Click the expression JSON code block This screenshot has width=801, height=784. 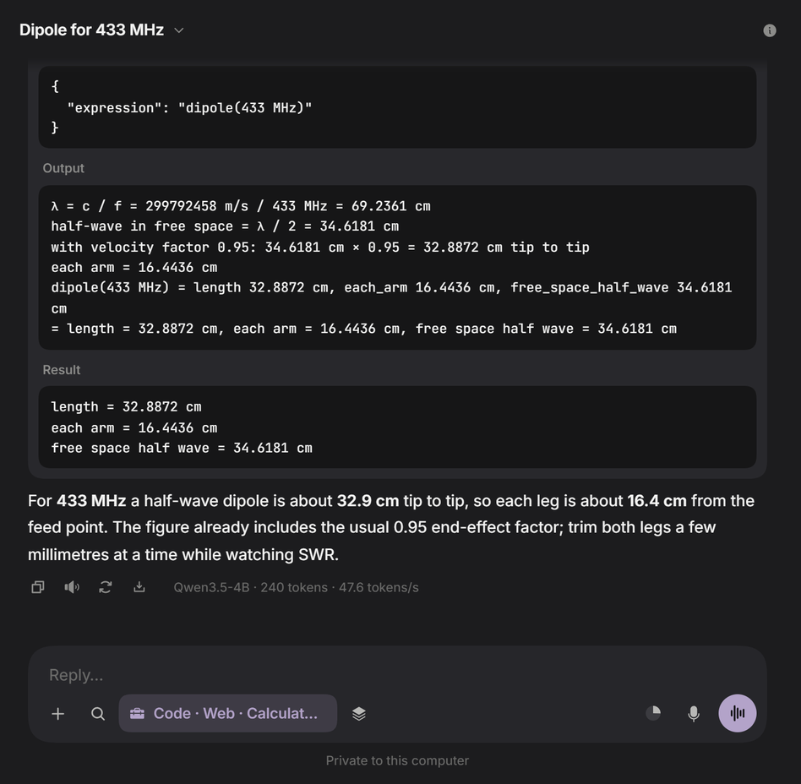(397, 107)
